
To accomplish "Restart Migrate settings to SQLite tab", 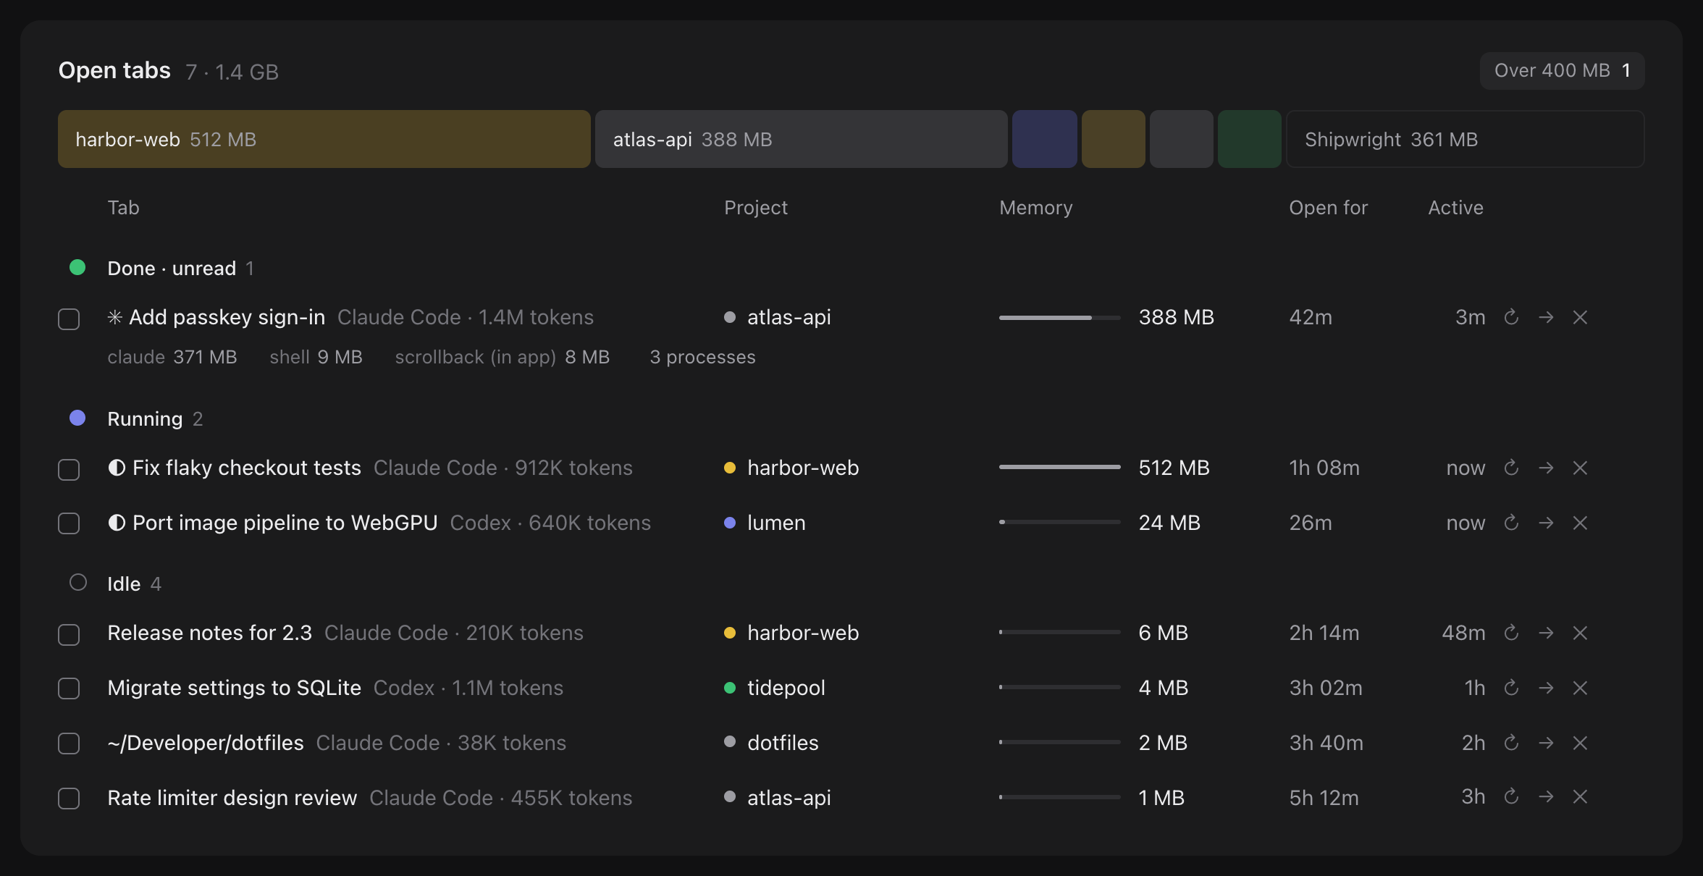I will tap(1511, 688).
